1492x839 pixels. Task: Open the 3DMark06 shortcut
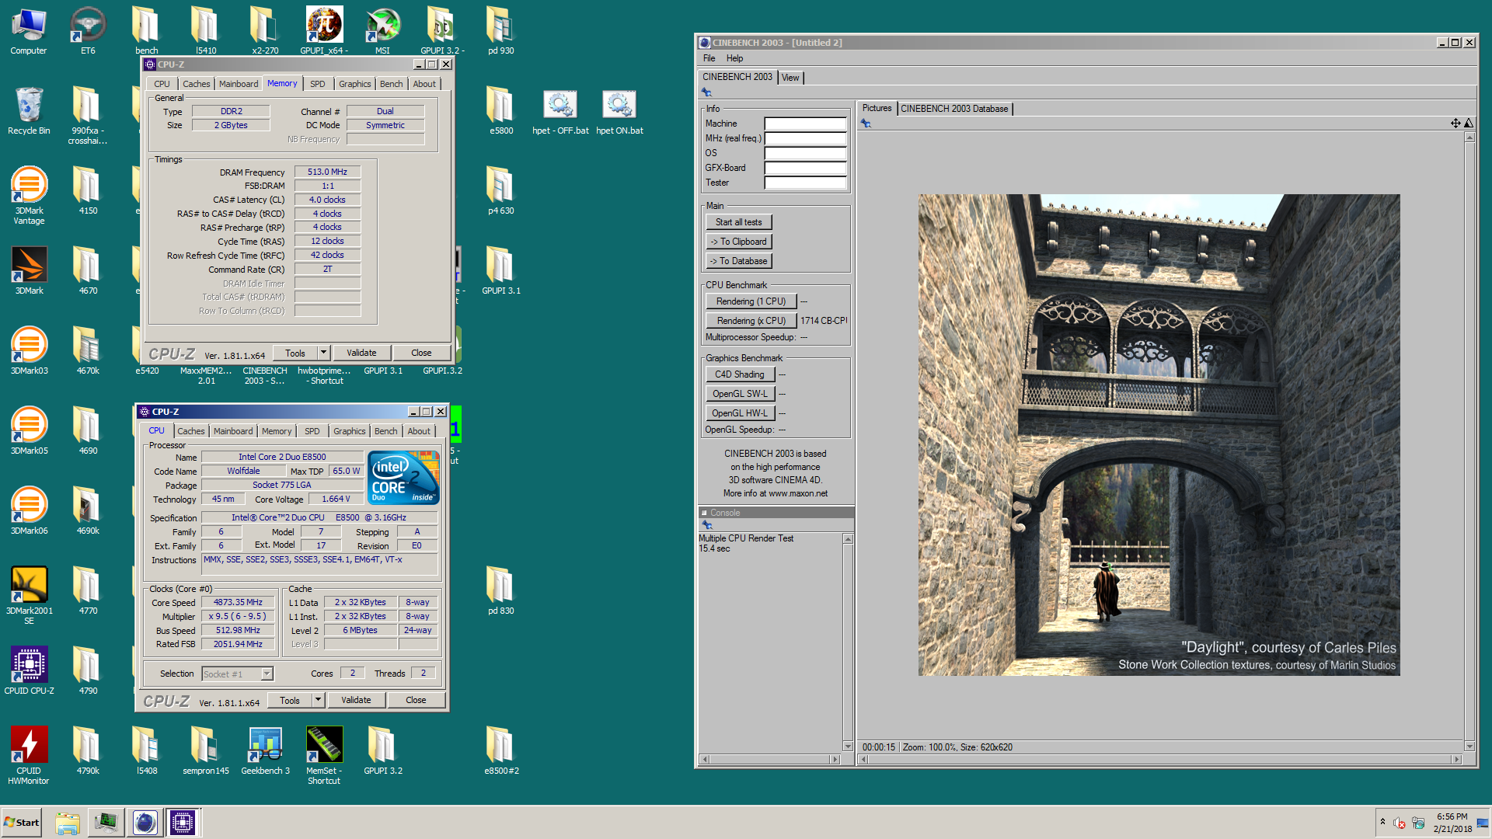[29, 511]
